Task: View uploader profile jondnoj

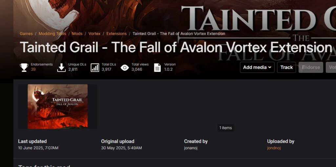Action: click(274, 148)
